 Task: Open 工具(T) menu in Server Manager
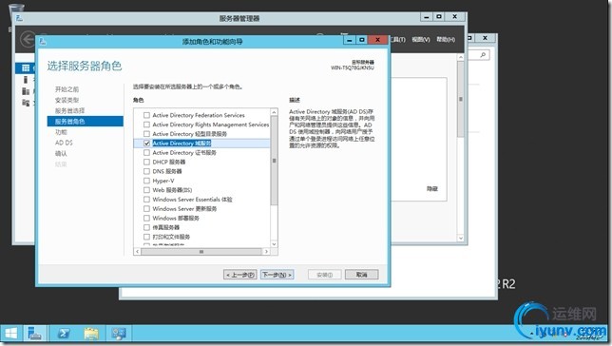click(398, 39)
